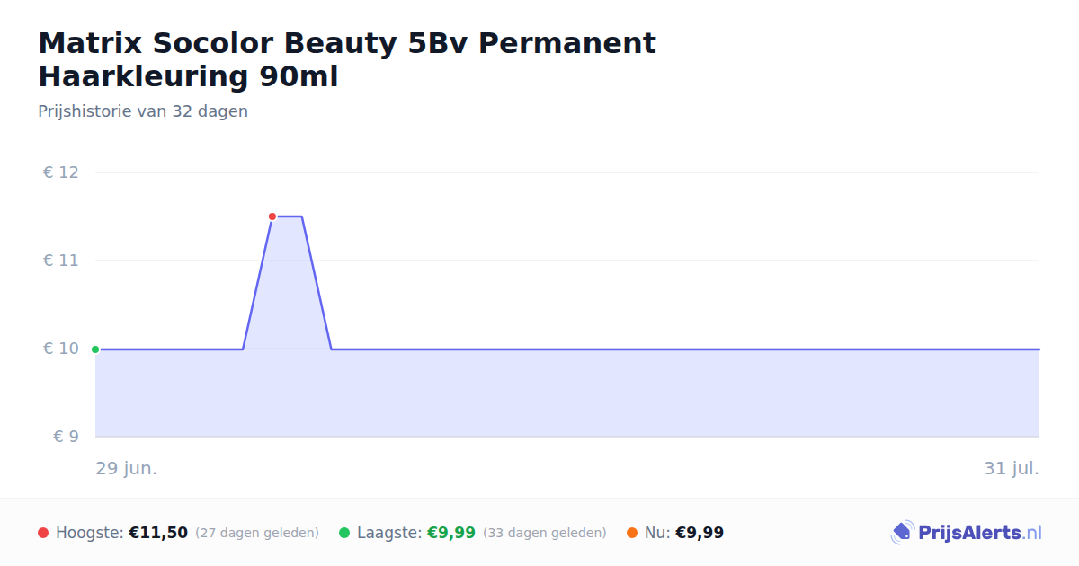Viewport: 1079px width, 566px height.
Task: Click the green Laagste legend dot
Action: pyautogui.click(x=344, y=533)
